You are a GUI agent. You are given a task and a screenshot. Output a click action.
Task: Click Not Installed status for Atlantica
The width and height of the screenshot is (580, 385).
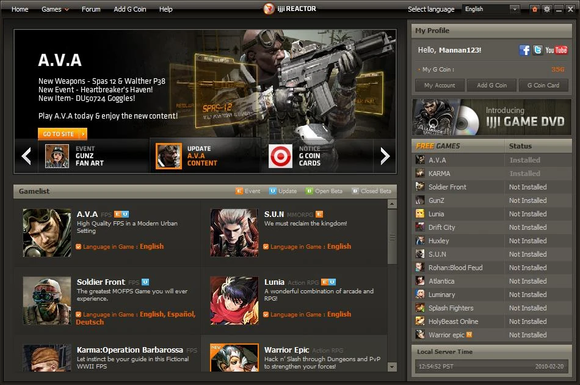528,281
